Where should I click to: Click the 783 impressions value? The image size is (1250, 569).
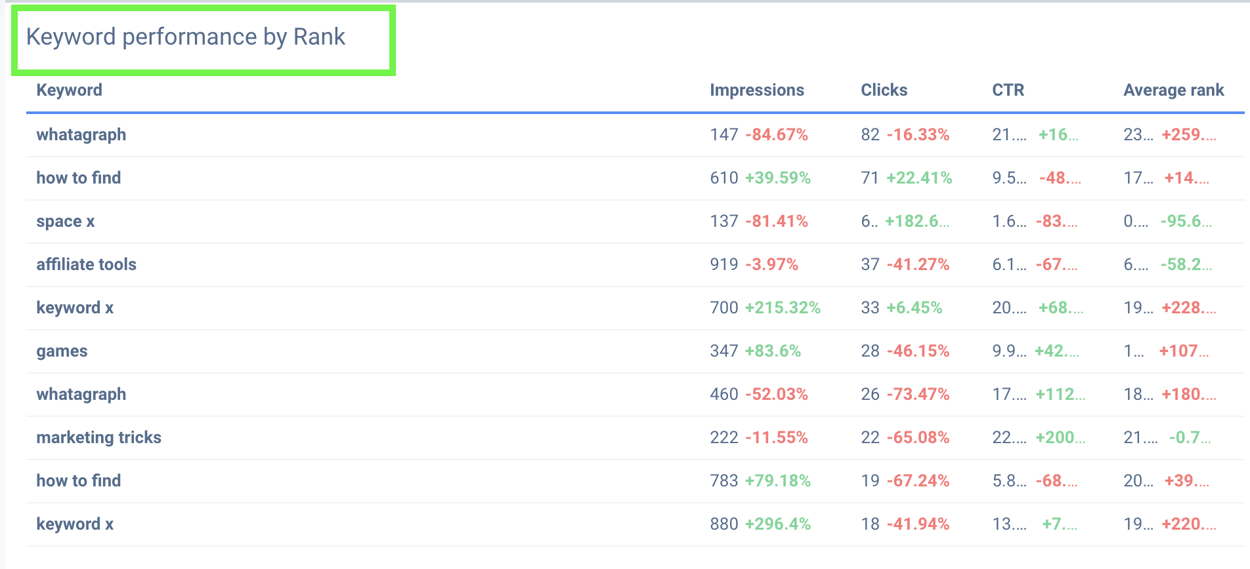(x=724, y=481)
